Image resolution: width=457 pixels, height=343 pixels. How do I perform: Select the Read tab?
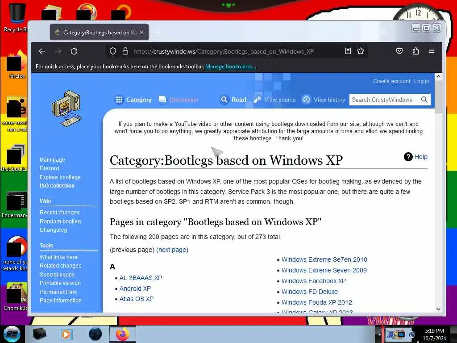[x=233, y=100]
